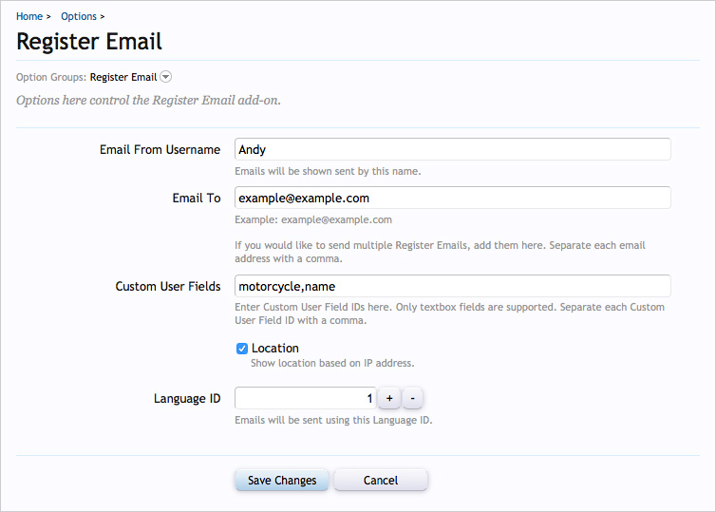Click the Language ID label
The height and width of the screenshot is (512, 716).
[187, 399]
